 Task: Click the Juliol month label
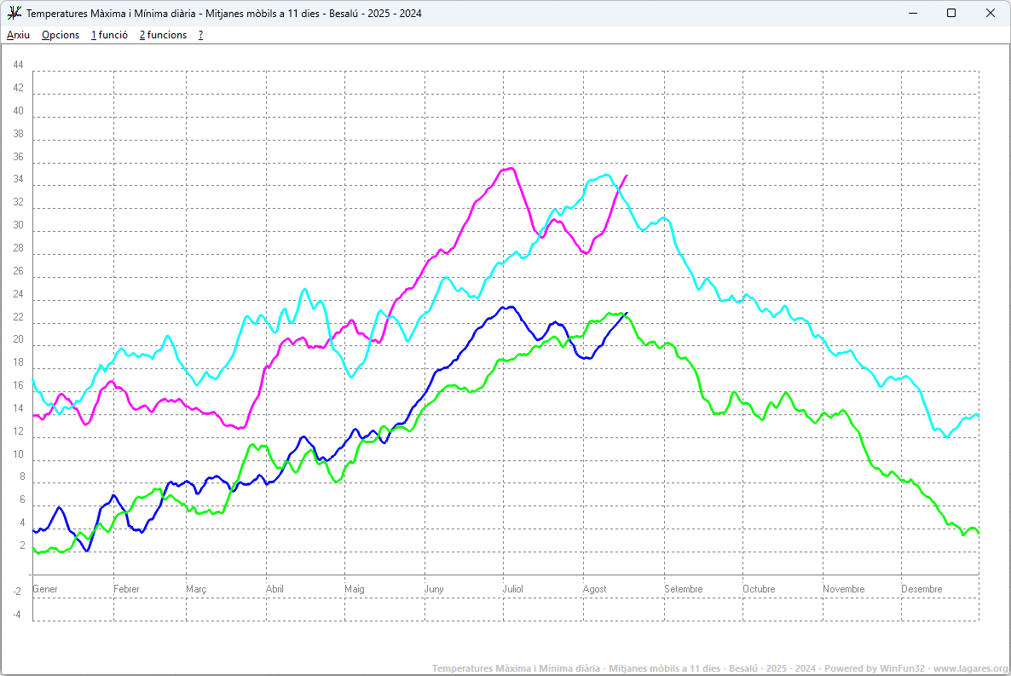[x=513, y=589]
